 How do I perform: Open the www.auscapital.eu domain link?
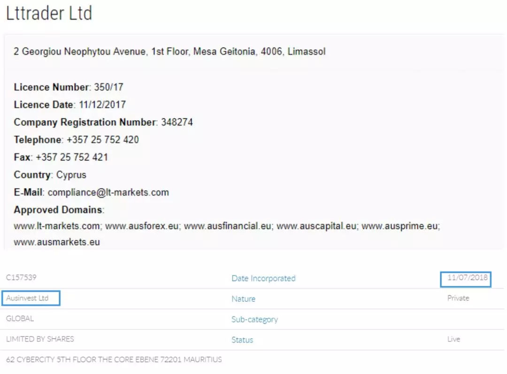coord(317,226)
